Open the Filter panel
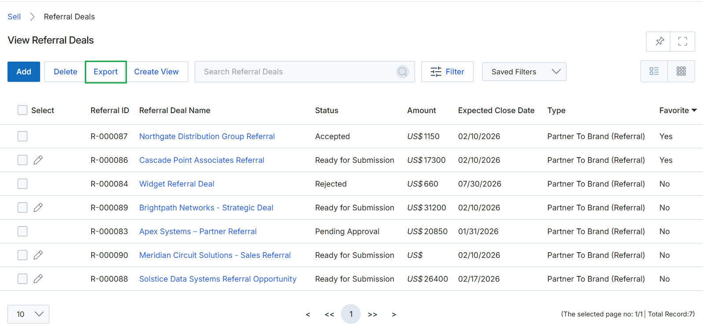 [x=447, y=72]
